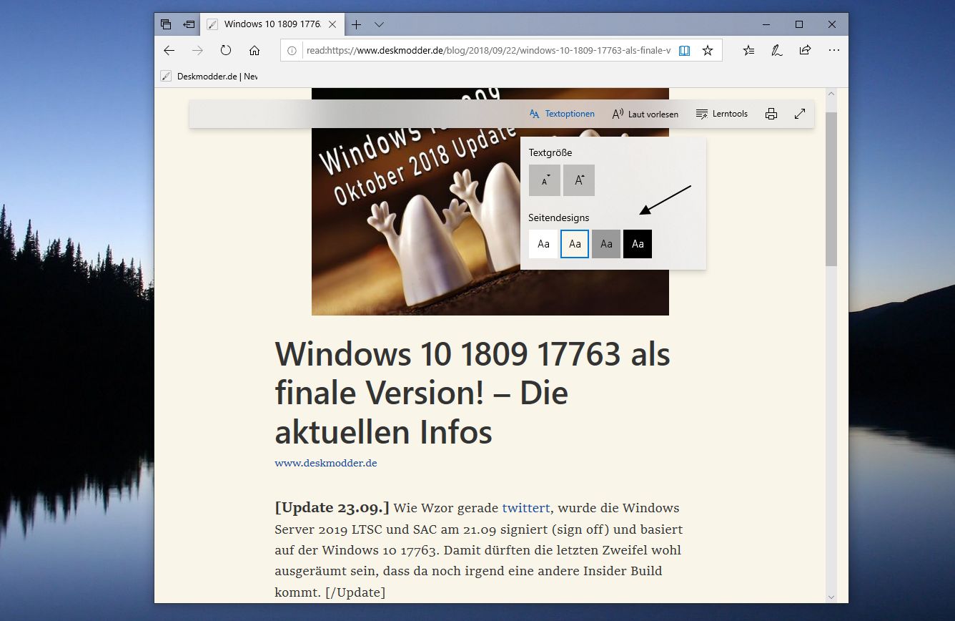The width and height of the screenshot is (955, 621).
Task: Add page to favorites star icon
Action: (708, 51)
